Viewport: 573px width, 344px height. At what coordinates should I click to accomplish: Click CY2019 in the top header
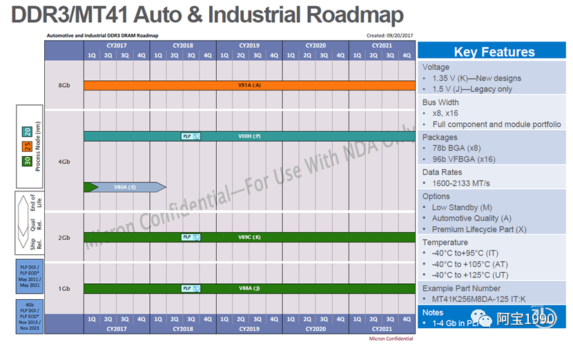click(249, 46)
